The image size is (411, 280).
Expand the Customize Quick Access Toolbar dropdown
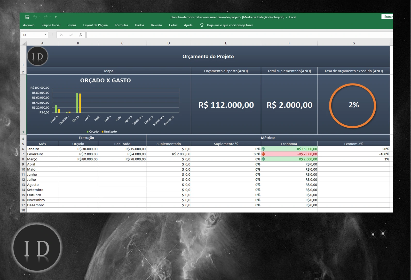click(x=56, y=17)
